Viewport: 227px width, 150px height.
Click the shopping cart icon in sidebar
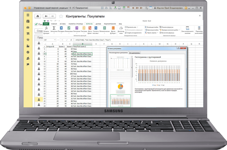pos(28,34)
